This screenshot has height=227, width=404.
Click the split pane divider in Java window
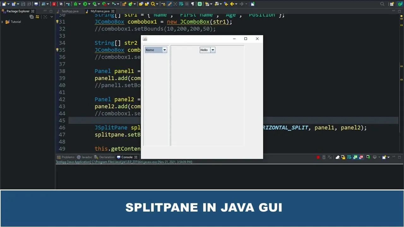170,96
